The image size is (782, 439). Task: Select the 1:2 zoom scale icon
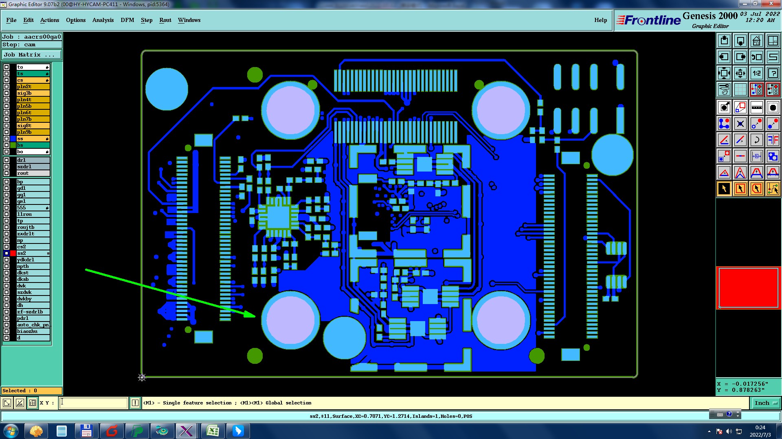pos(756,73)
